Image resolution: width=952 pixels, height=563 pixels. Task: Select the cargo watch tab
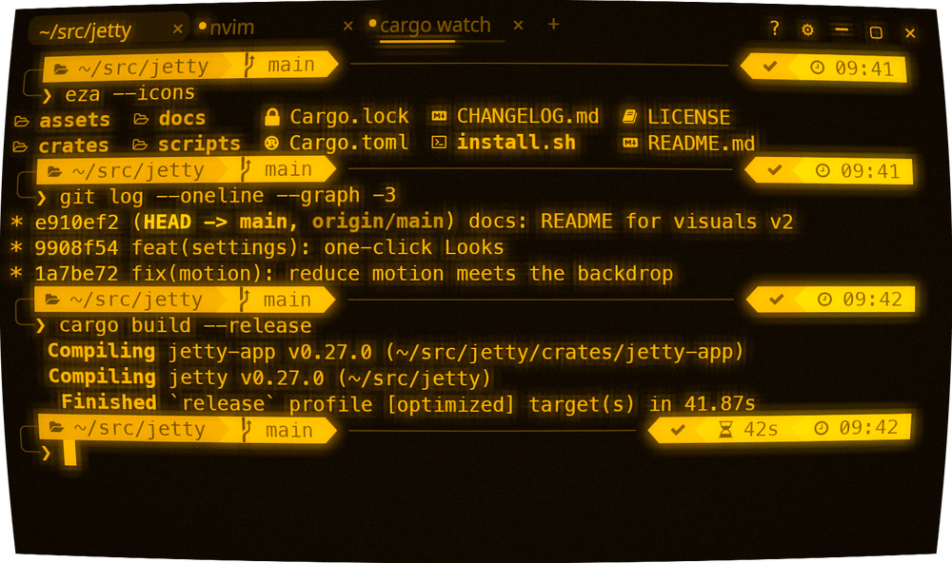pyautogui.click(x=435, y=26)
